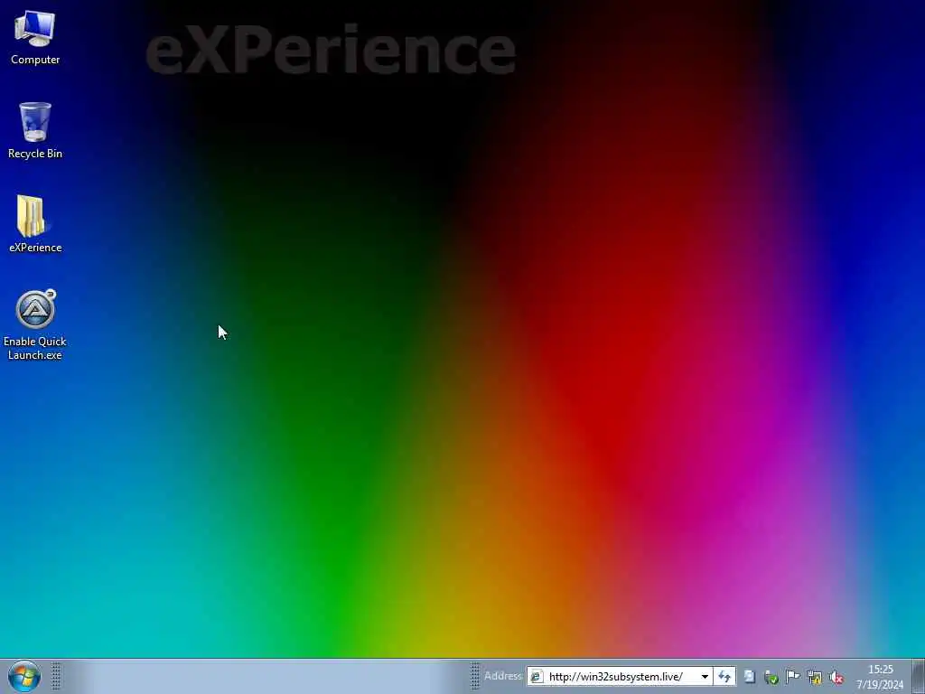The width and height of the screenshot is (925, 694).
Task: Click the Show desktop strip at taskbar end
Action: click(x=919, y=676)
